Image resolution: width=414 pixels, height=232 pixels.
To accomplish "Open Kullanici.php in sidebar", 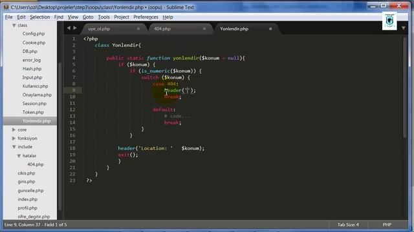I will click(35, 86).
